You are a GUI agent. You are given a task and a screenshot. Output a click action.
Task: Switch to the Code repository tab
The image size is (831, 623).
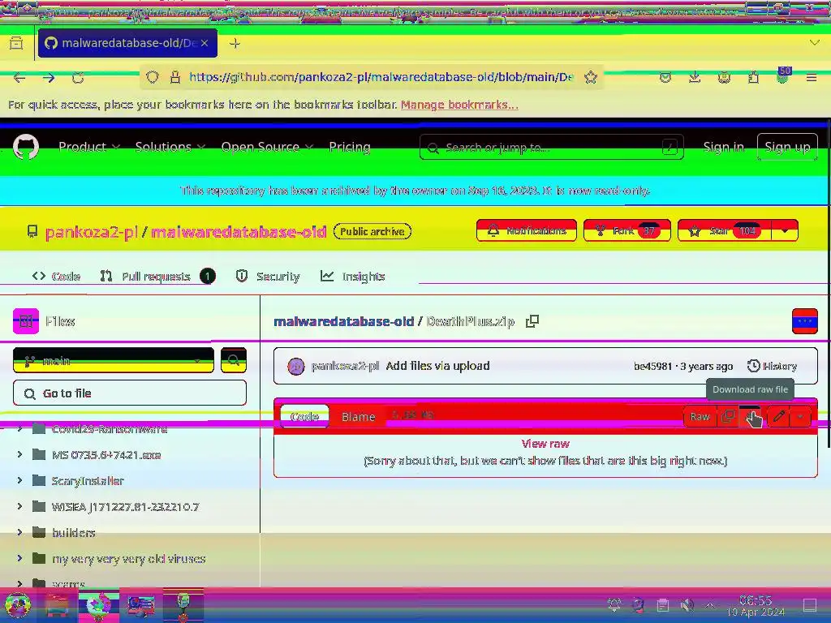point(56,276)
